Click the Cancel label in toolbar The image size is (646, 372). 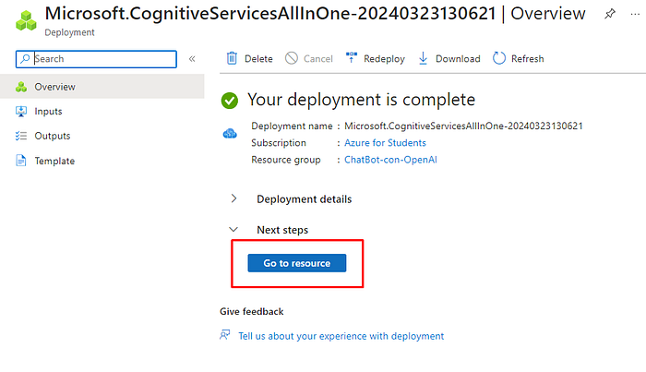pyautogui.click(x=318, y=59)
